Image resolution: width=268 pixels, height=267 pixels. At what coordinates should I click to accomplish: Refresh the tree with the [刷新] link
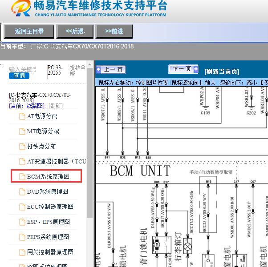pos(56,106)
